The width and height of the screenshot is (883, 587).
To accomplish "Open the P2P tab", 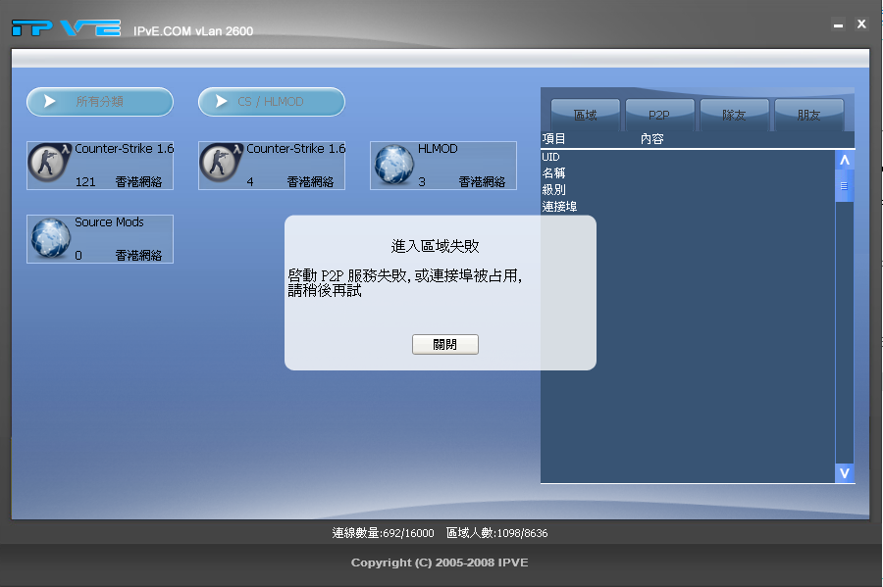I will [x=659, y=114].
